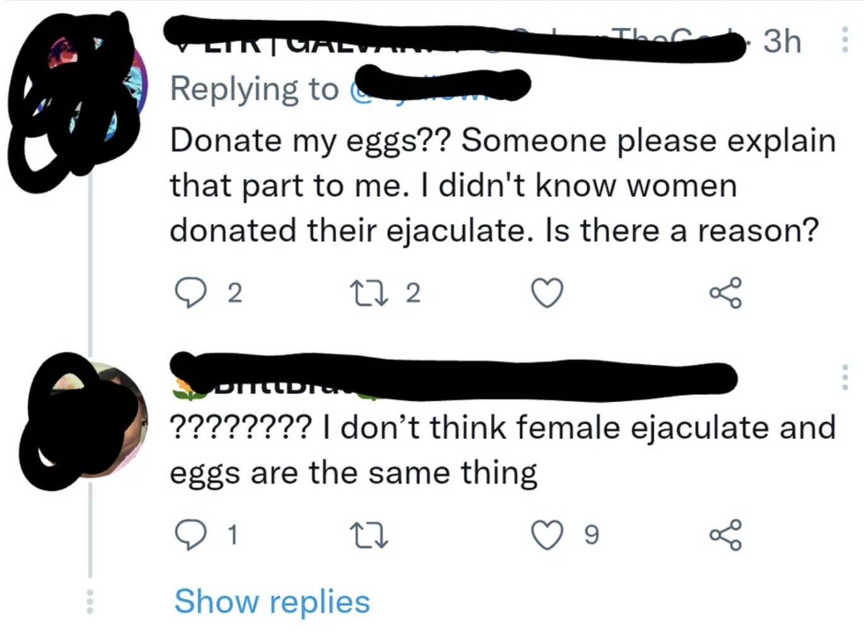Image resolution: width=864 pixels, height=635 pixels.
Task: Click the retweet count of 2
Action: coord(413,292)
